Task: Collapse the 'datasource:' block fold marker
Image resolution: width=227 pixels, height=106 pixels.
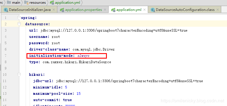Action: point(19,24)
